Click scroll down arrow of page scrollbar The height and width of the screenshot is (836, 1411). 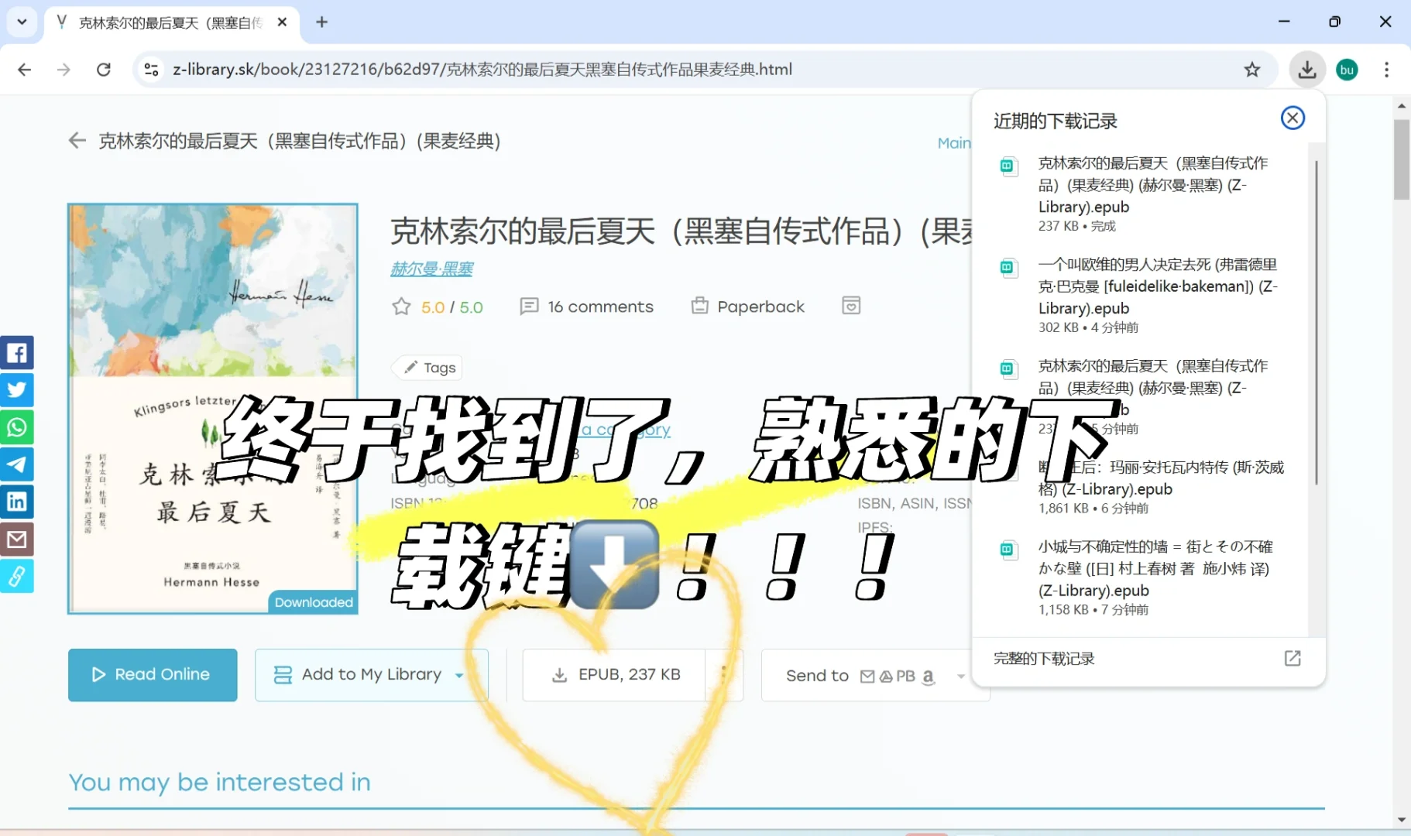point(1402,820)
